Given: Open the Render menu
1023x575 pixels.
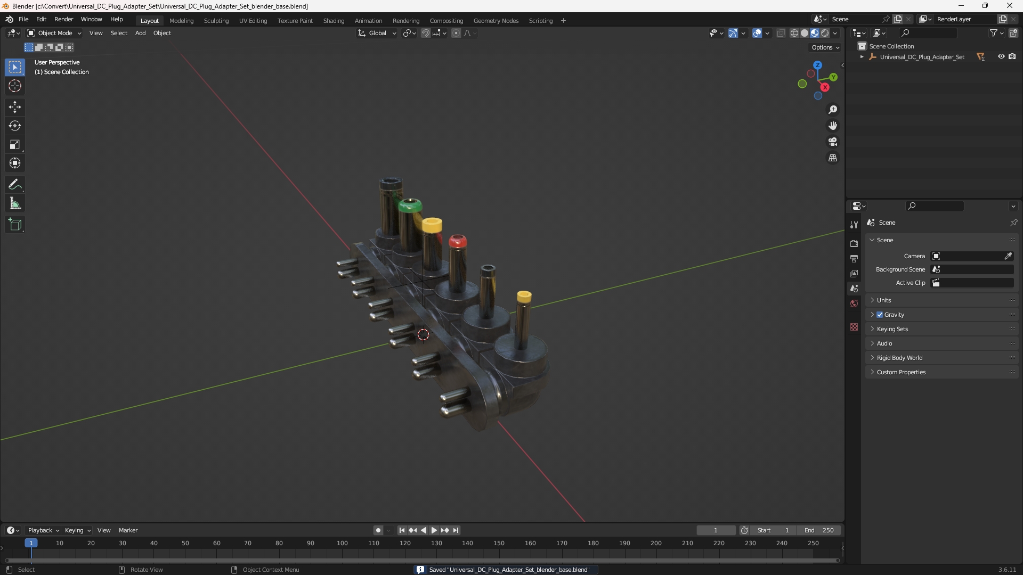Looking at the screenshot, I should pos(63,19).
